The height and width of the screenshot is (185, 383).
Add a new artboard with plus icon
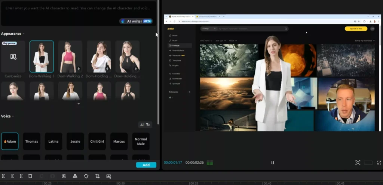tap(189, 92)
